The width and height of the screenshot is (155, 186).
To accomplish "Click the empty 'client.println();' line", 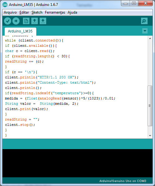I will 23,88.
